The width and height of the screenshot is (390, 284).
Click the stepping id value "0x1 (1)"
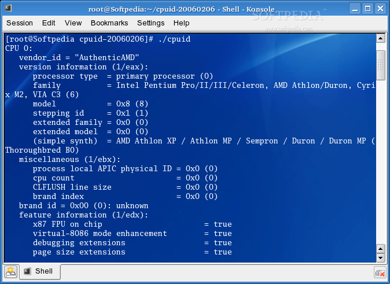pos(132,113)
